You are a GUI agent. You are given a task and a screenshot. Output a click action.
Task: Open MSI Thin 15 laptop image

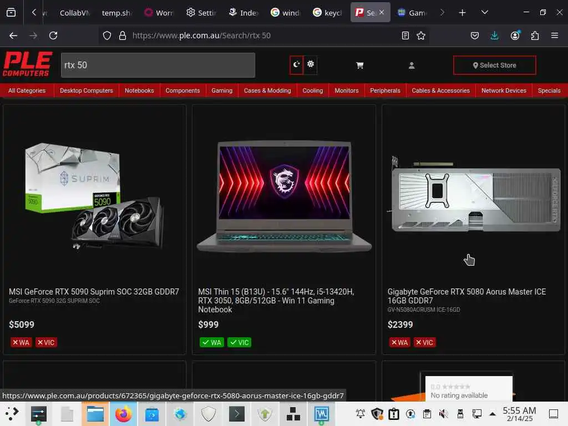point(284,196)
